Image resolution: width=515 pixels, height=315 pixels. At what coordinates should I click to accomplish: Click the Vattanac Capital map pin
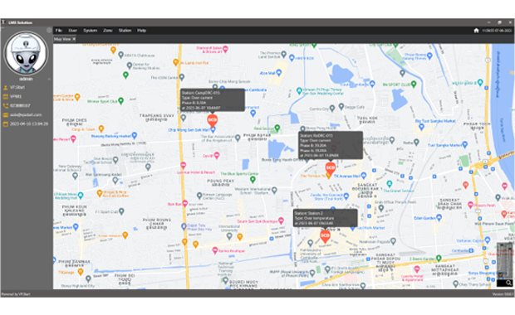[488, 240]
